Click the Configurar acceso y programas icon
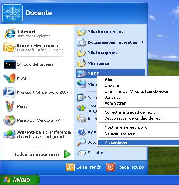Viewport: 179px width, 185px height. 81,108
